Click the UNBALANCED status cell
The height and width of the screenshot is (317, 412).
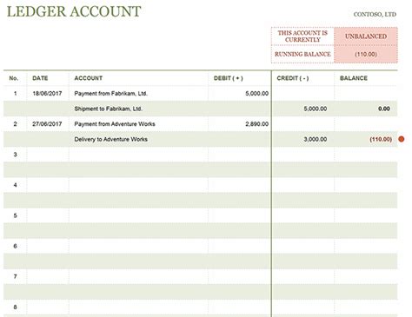(x=366, y=36)
